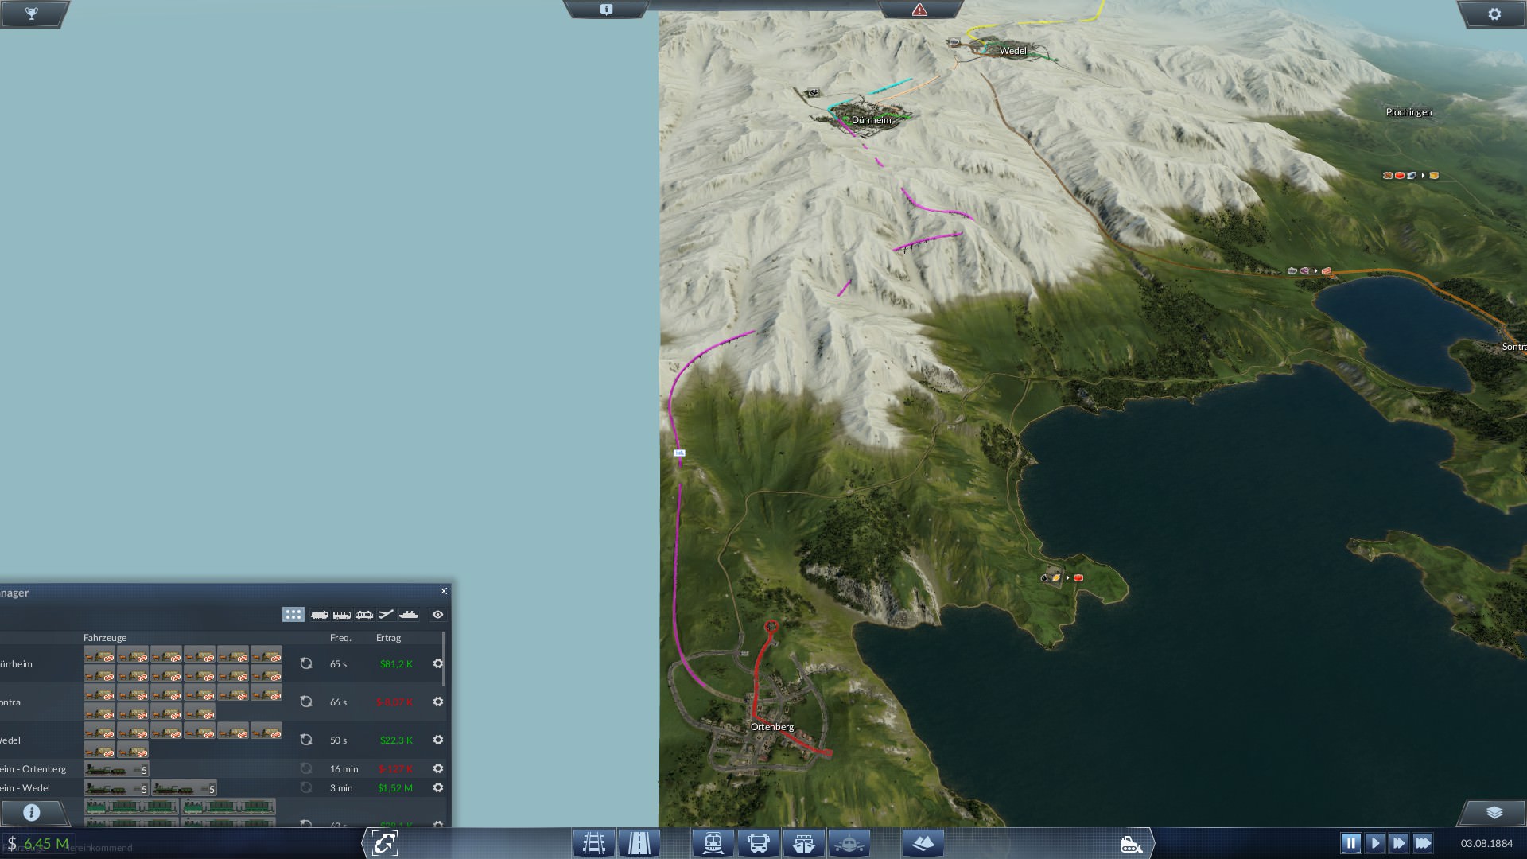This screenshot has height=859, width=1527.
Task: Sort lines by Ertrag column
Action: 388,638
